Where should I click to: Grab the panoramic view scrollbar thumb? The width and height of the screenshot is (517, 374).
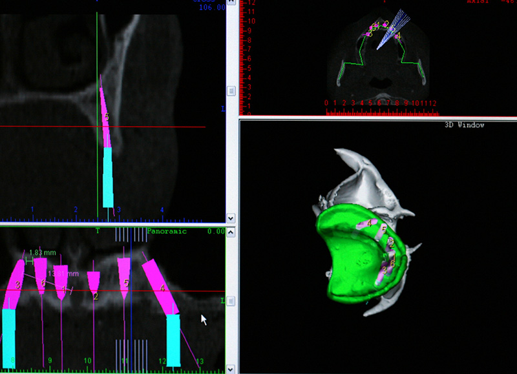(231, 301)
